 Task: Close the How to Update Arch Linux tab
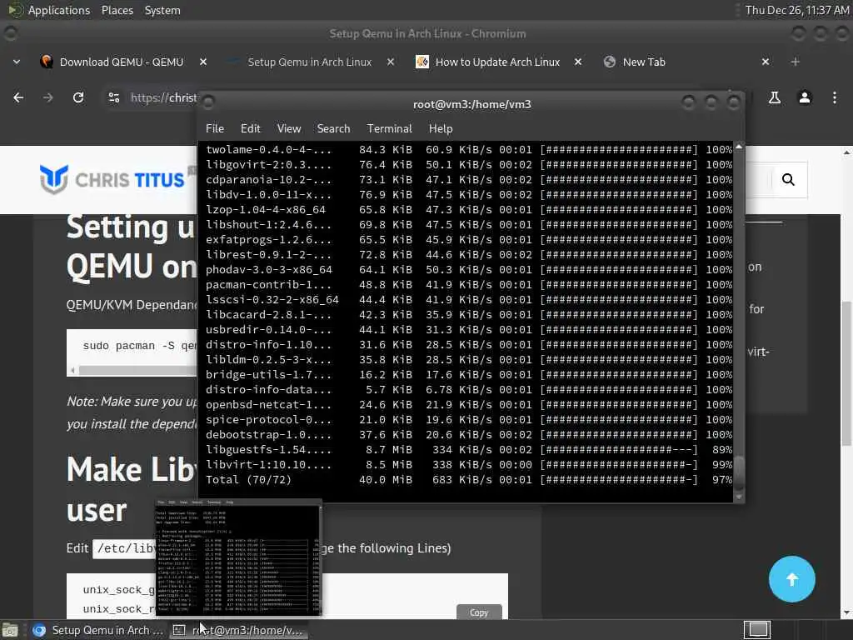(578, 62)
